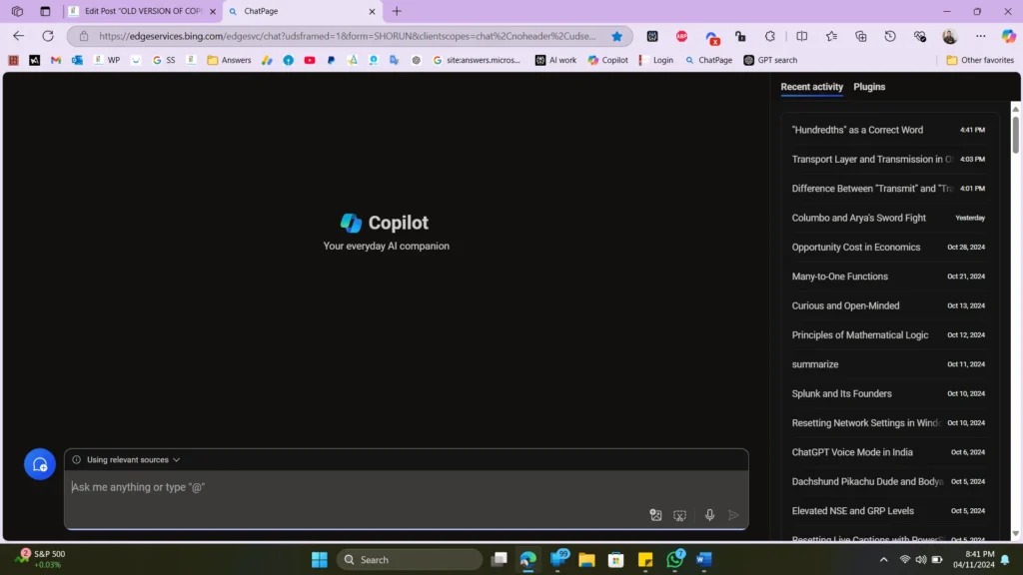
Task: Open the browser Extensions puzzle icon
Action: 770,36
